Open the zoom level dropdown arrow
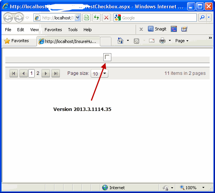The height and width of the screenshot is (193, 215). pyautogui.click(x=203, y=188)
